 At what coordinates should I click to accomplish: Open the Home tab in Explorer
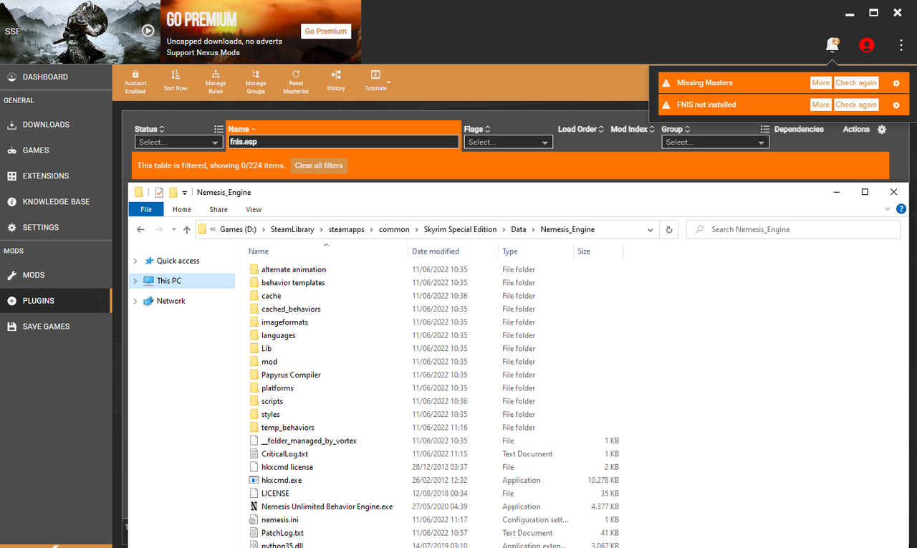182,209
